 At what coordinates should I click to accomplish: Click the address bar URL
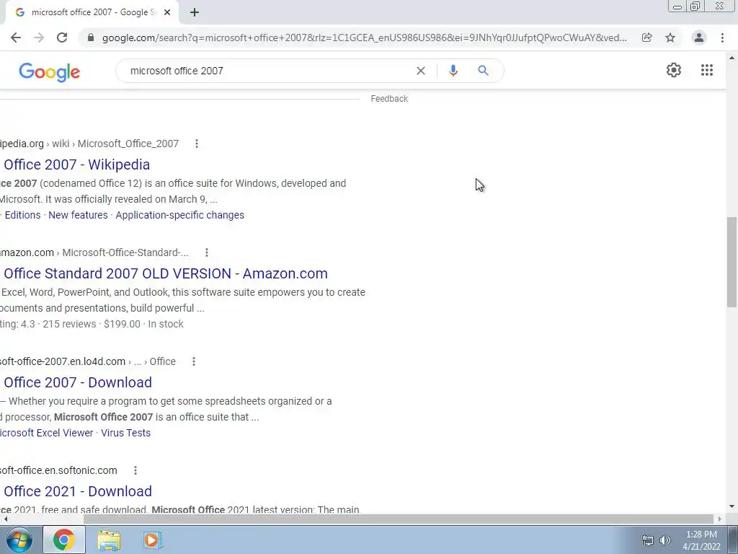click(364, 38)
